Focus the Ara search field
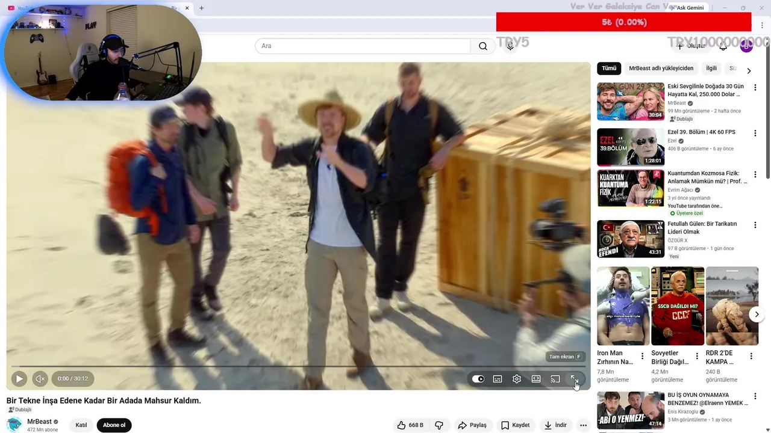 click(x=363, y=46)
